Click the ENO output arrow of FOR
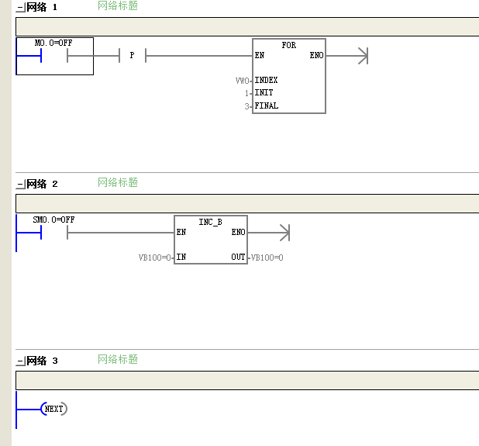This screenshot has height=446, width=479. coord(363,56)
